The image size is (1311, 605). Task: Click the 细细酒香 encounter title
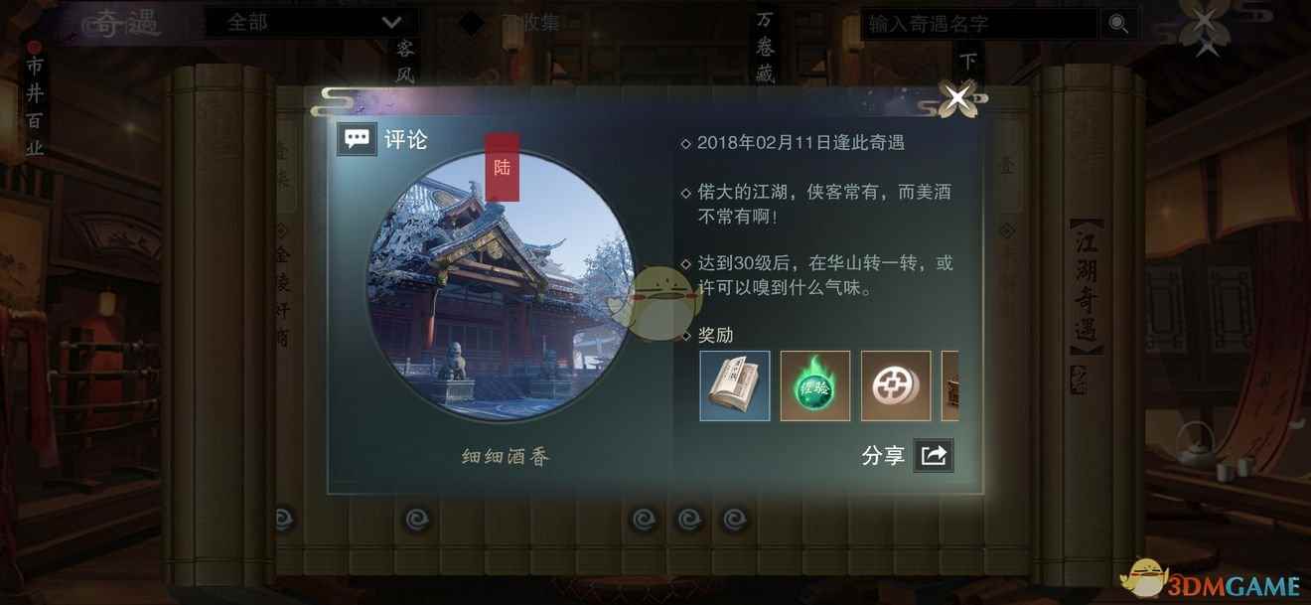[507, 457]
